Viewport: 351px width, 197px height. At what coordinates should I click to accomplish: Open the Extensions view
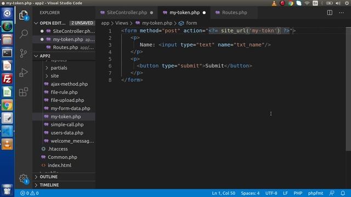[x=23, y=92]
